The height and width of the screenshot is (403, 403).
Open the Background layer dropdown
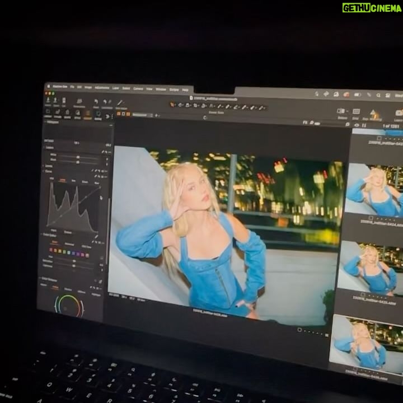coord(142,115)
